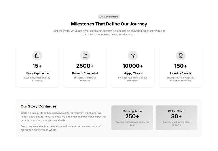Click the Milestones That Define Our Journey heading
The image size is (218, 151).
click(x=109, y=24)
